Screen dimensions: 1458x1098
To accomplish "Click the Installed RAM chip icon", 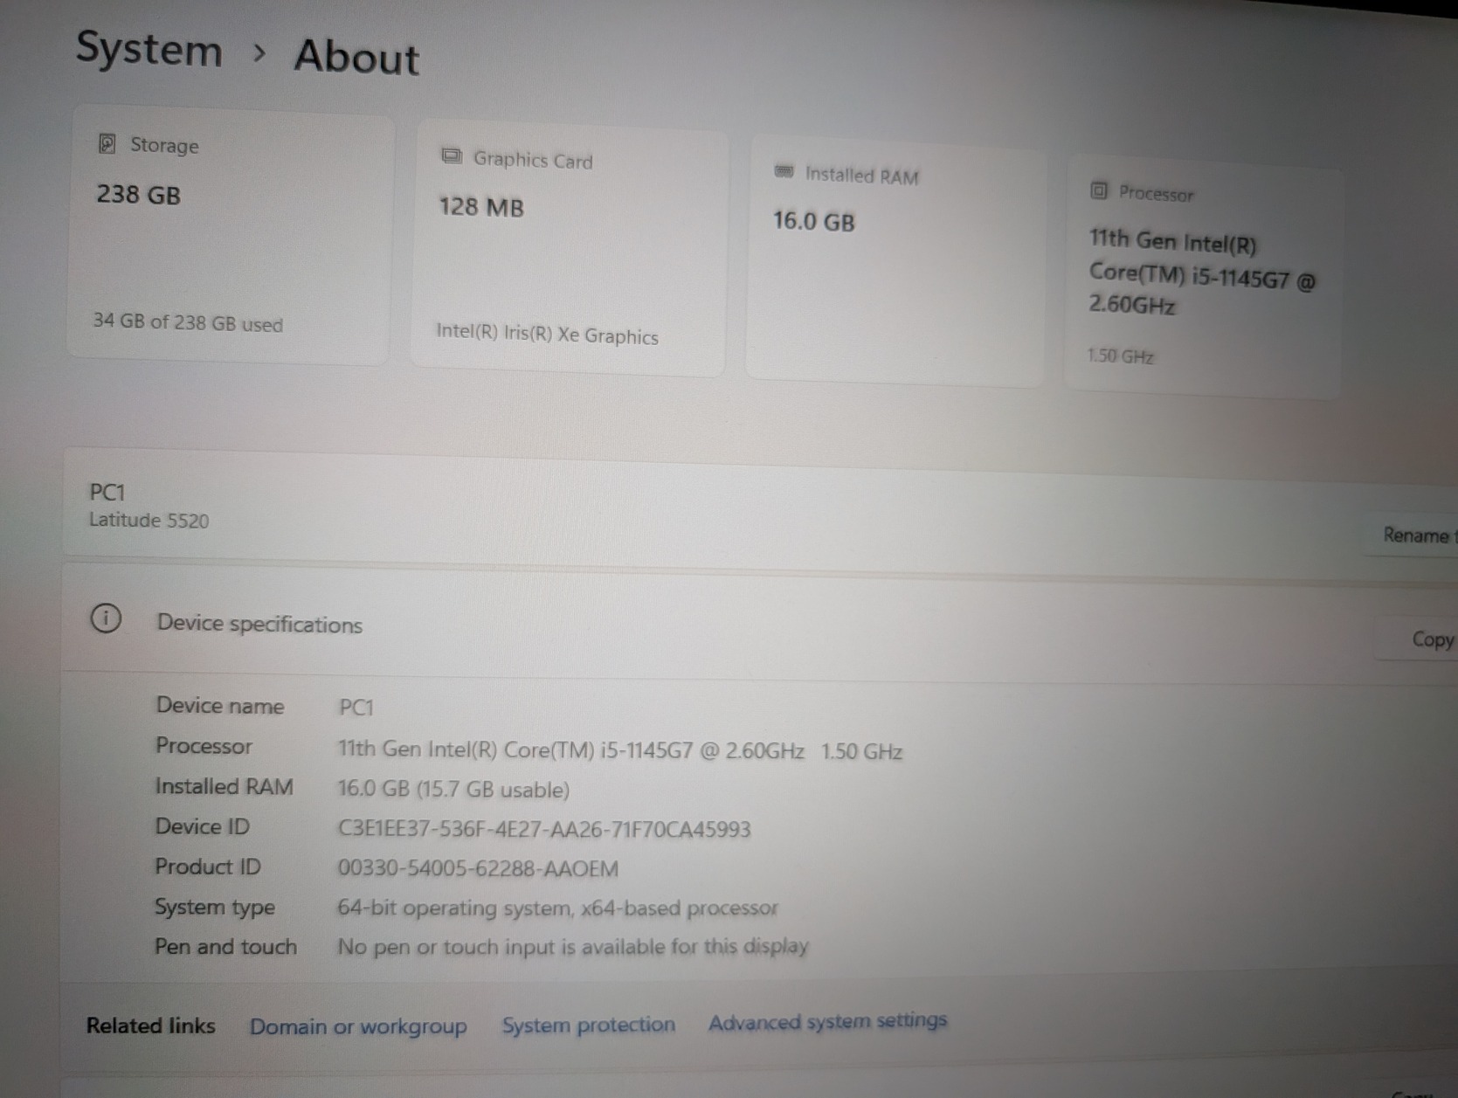I will click(784, 171).
